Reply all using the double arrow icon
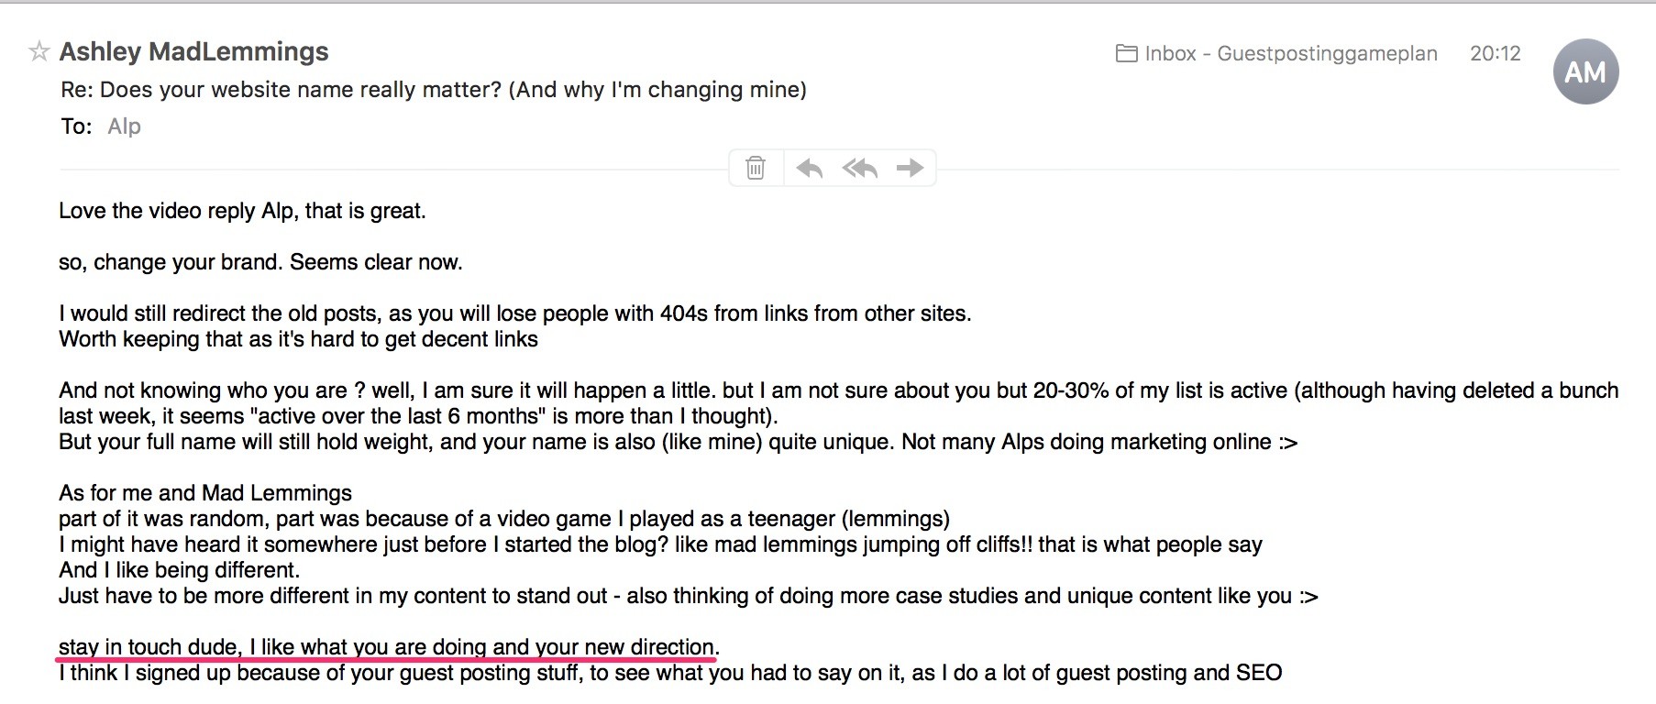The height and width of the screenshot is (704, 1656). [860, 168]
